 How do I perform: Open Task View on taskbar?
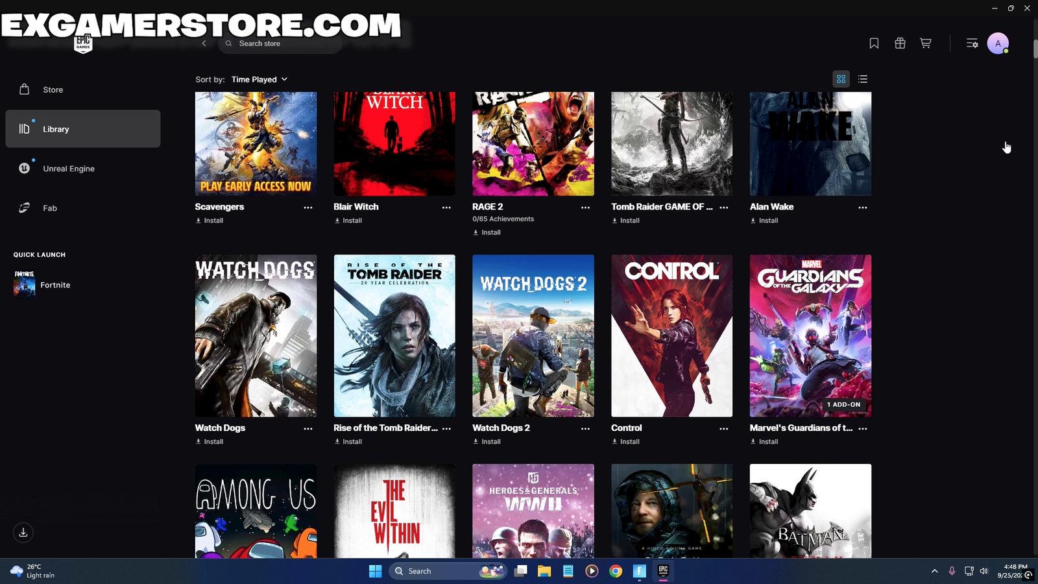(521, 571)
